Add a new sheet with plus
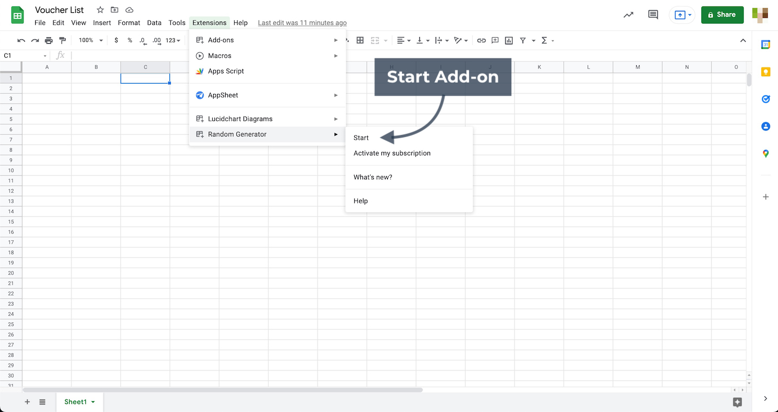The width and height of the screenshot is (778, 412). [27, 402]
